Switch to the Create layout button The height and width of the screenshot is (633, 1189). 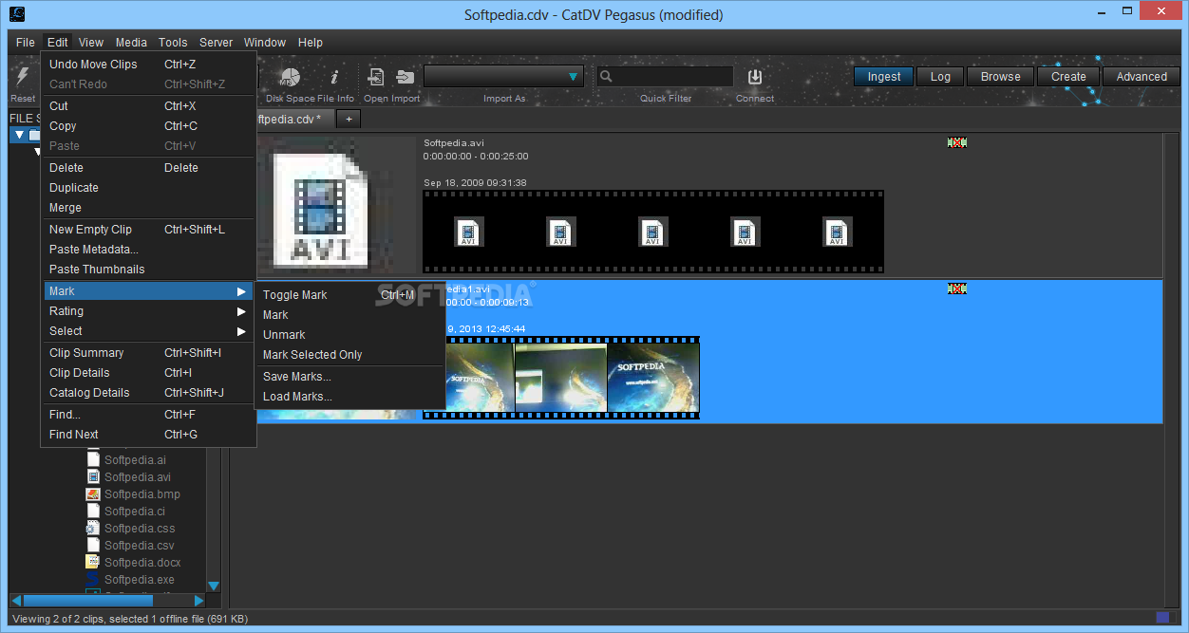(1068, 77)
